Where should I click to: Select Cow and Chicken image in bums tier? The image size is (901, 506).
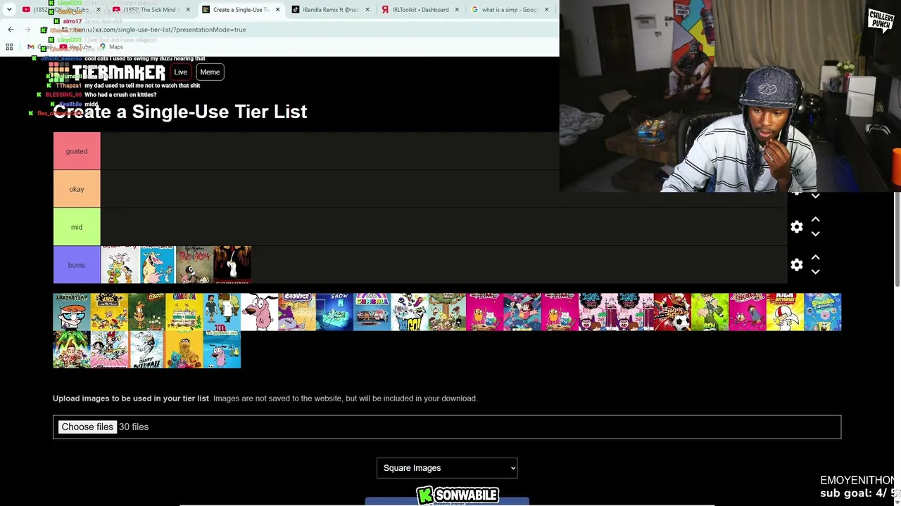click(157, 265)
